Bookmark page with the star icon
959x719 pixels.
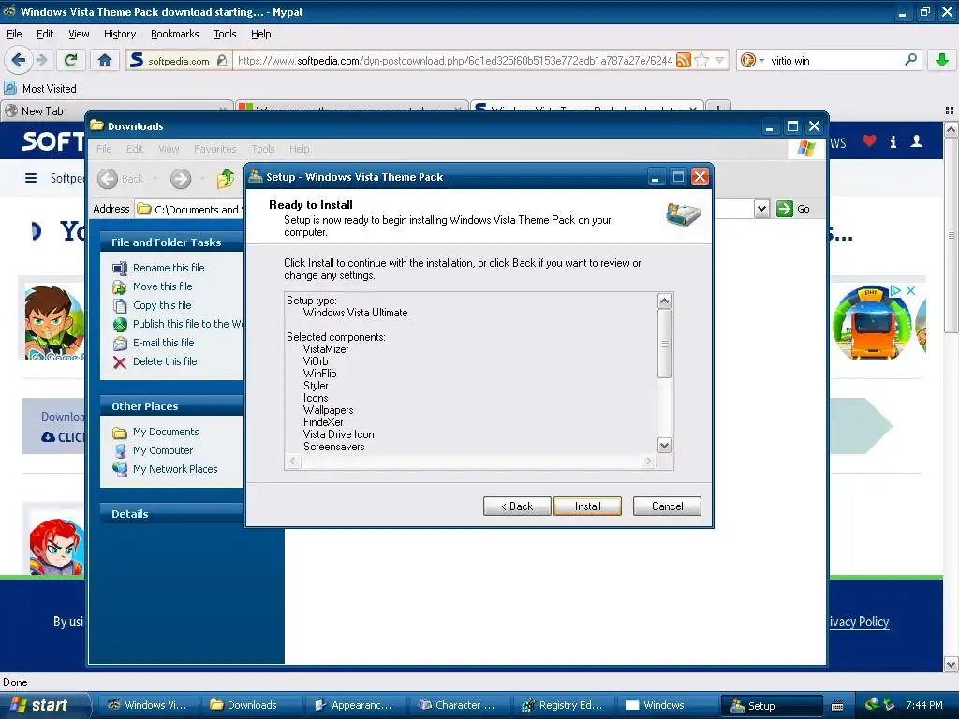(702, 60)
